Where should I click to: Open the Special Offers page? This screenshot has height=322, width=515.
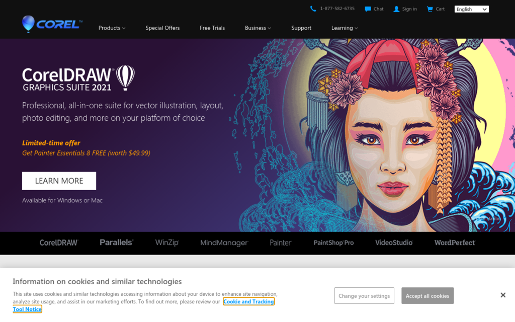[162, 28]
